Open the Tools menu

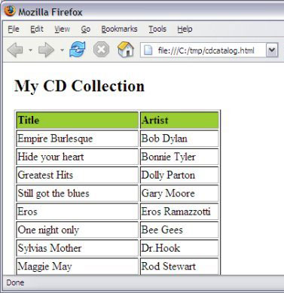click(157, 29)
